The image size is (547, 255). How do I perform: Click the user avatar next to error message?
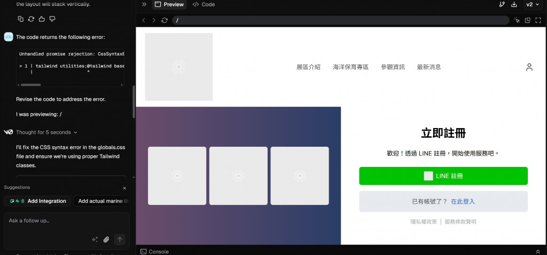9,37
